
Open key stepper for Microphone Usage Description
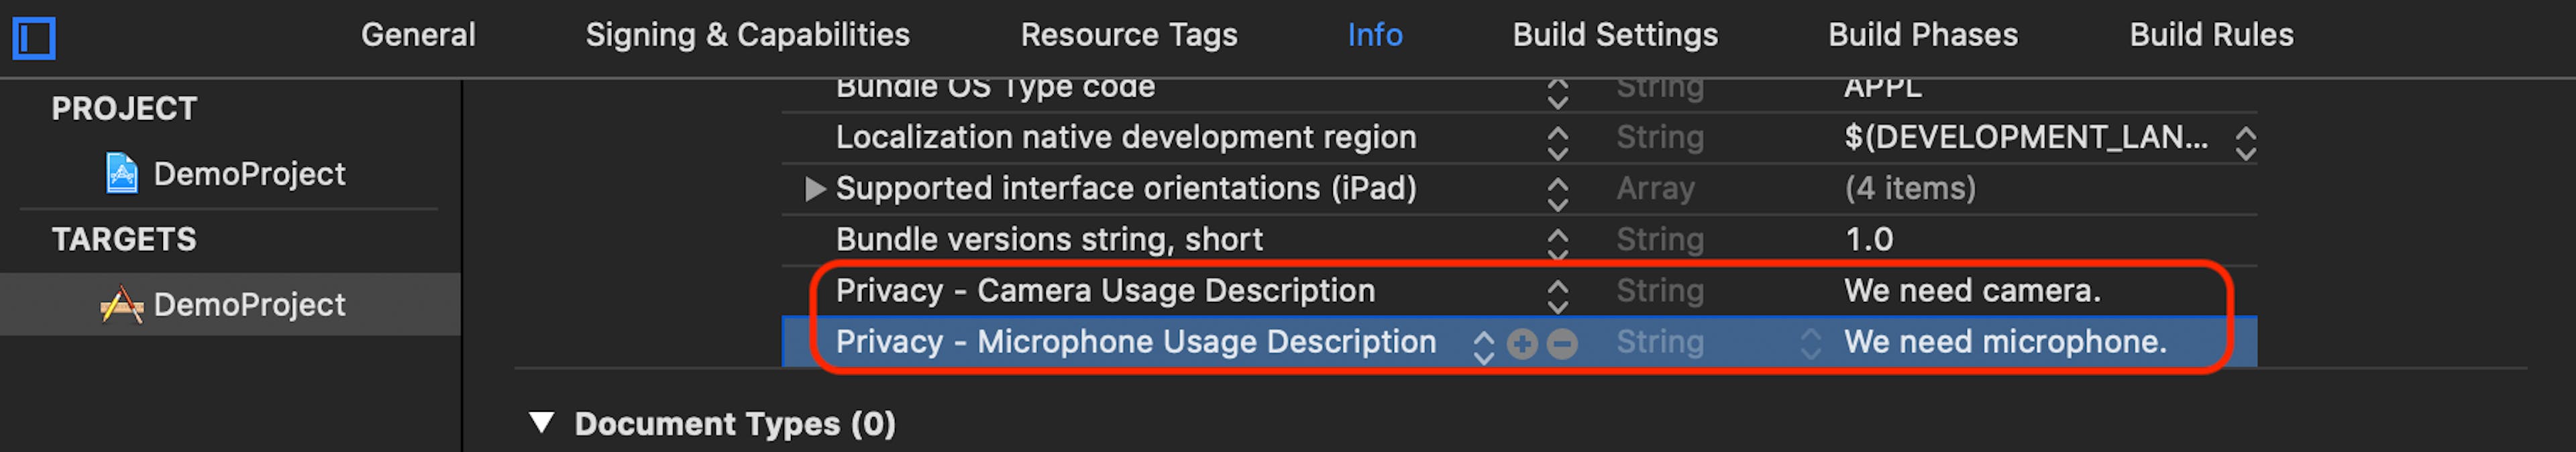(x=1484, y=345)
